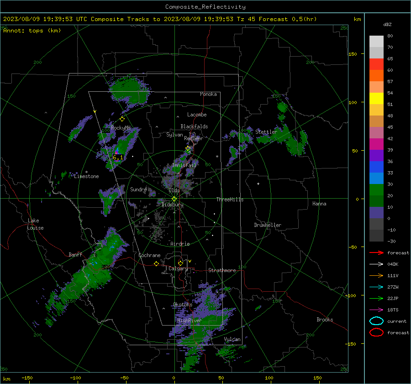Click the Olds city label
Viewport: 411px width, 384px height.
click(174, 190)
